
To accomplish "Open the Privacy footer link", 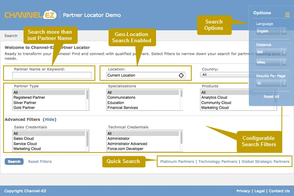I will pos(243,191).
